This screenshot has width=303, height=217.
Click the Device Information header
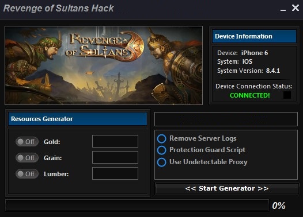coord(254,36)
